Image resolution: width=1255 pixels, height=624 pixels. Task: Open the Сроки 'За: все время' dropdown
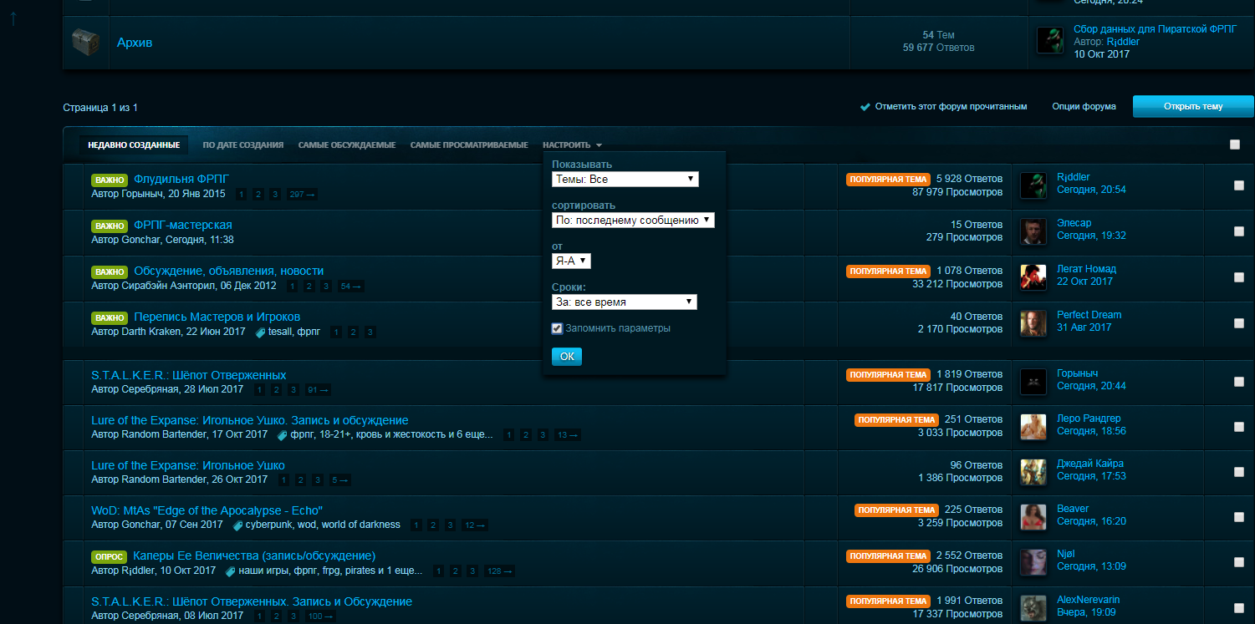point(625,302)
